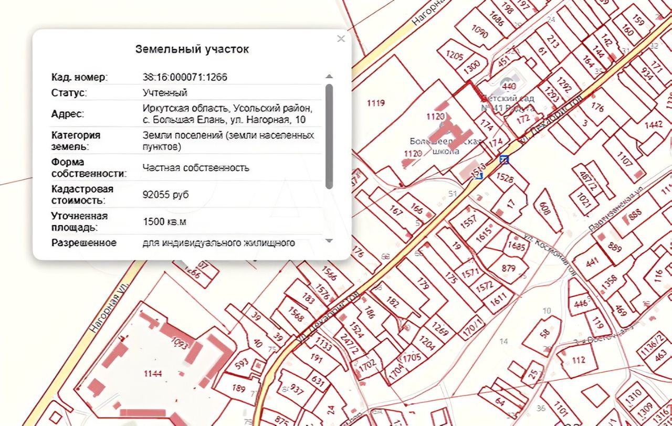Close the Земельный участок info popup
Viewport: 672px width, 426px height.
point(341,38)
